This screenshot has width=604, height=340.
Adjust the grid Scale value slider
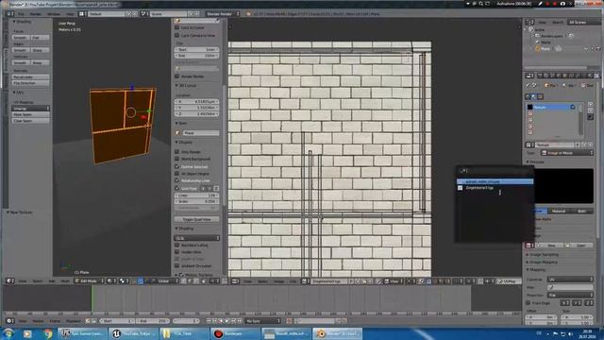(x=197, y=201)
